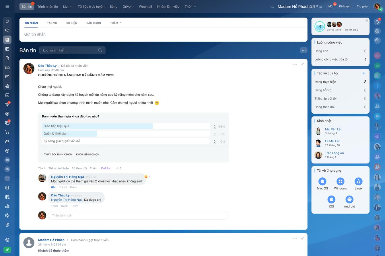The image size is (385, 256).
Task: Expand the Thêm dropdown in top menu
Action: 190,7
